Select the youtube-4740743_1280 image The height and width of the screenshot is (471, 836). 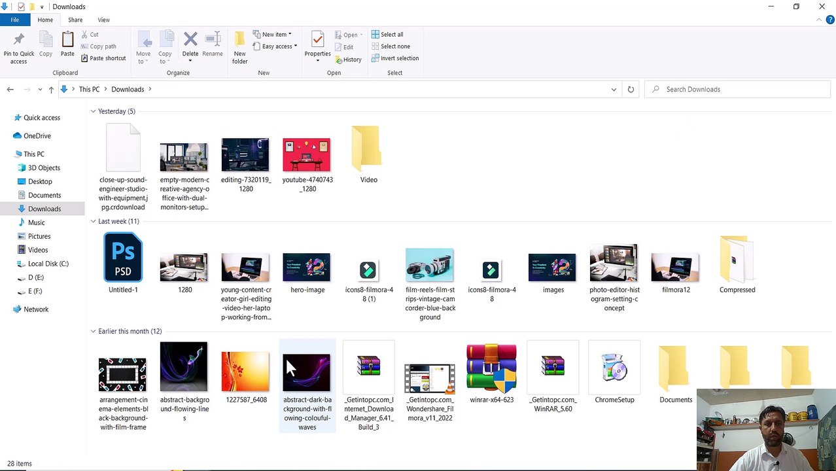307,164
